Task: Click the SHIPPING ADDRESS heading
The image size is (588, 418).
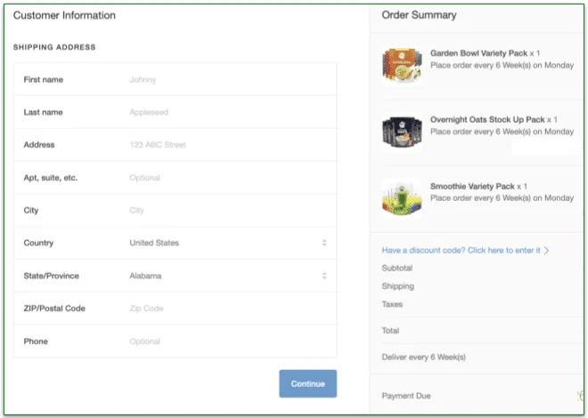Action: (54, 47)
